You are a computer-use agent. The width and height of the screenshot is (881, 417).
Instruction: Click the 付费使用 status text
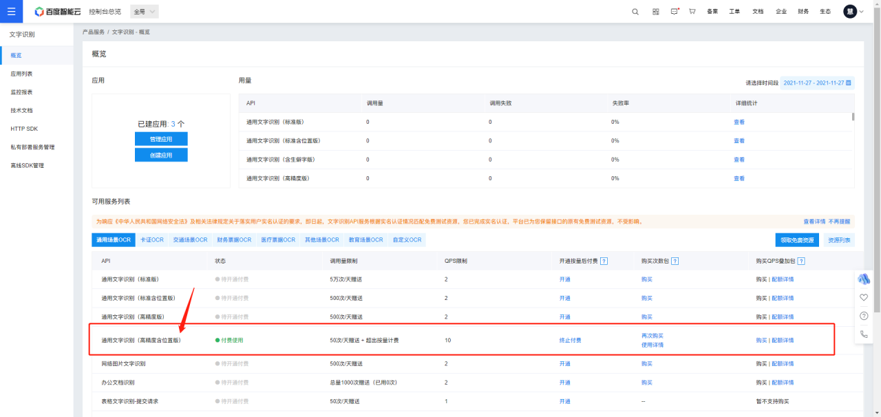click(232, 340)
